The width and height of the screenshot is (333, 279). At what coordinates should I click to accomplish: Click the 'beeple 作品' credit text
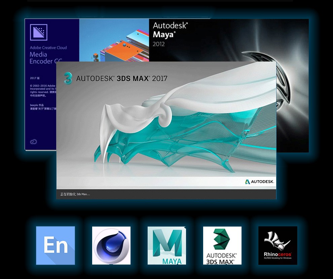(x=37, y=105)
